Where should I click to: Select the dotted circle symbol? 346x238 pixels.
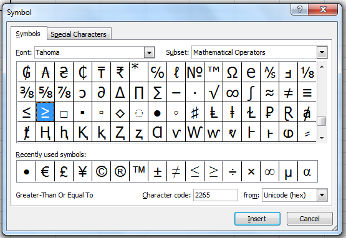tap(139, 112)
